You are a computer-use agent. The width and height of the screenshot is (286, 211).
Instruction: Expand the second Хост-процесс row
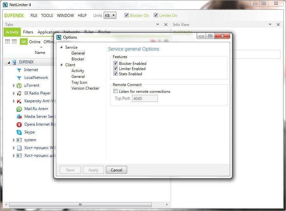coord(14,155)
